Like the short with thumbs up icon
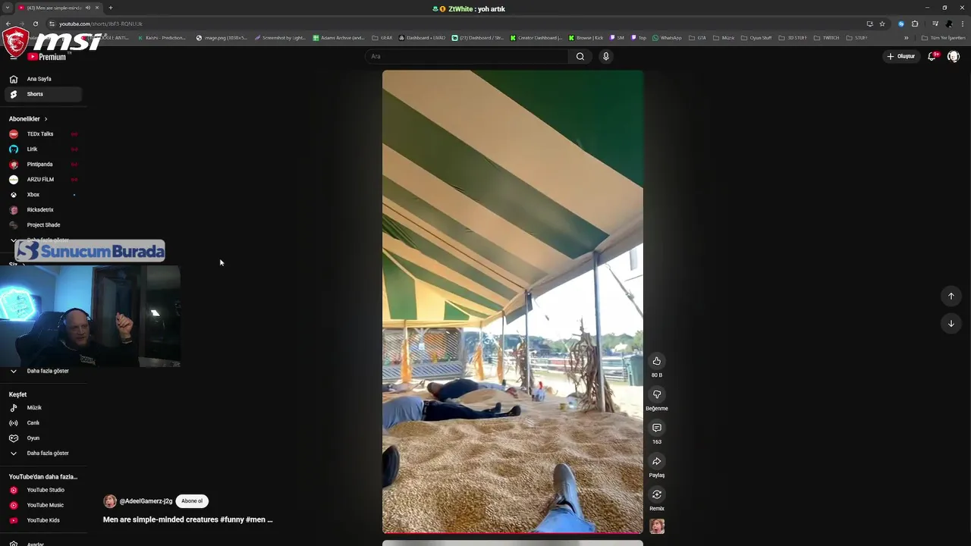The height and width of the screenshot is (546, 971). tap(657, 361)
